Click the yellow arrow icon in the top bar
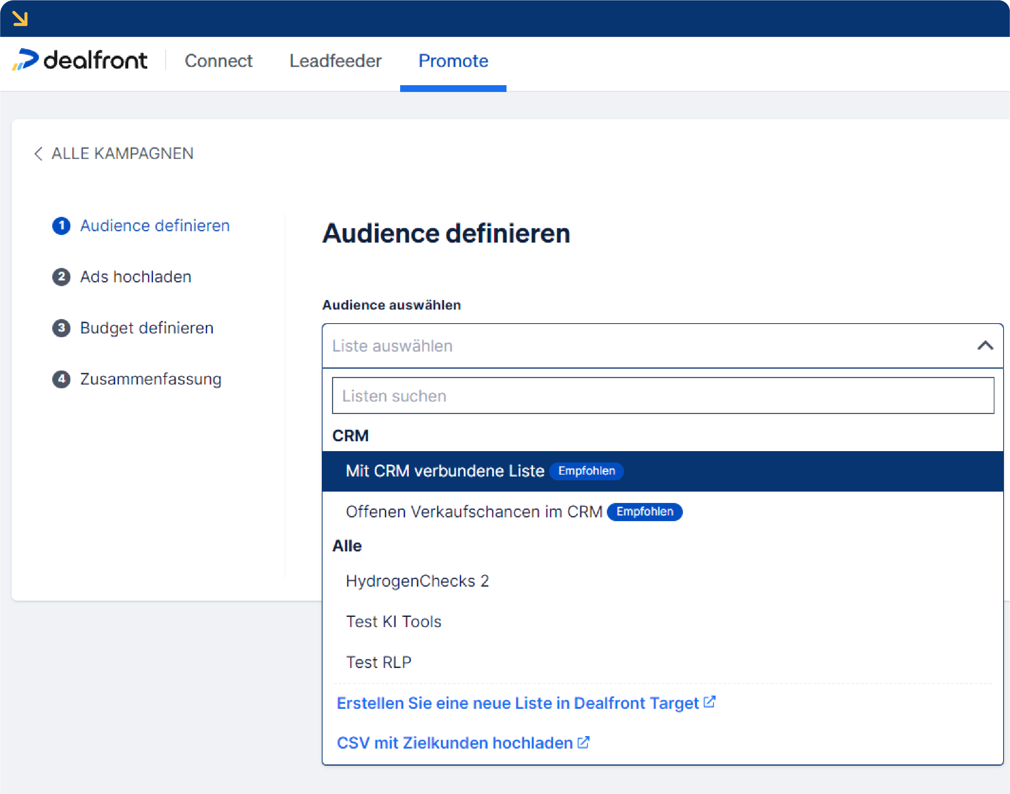 click(x=20, y=18)
